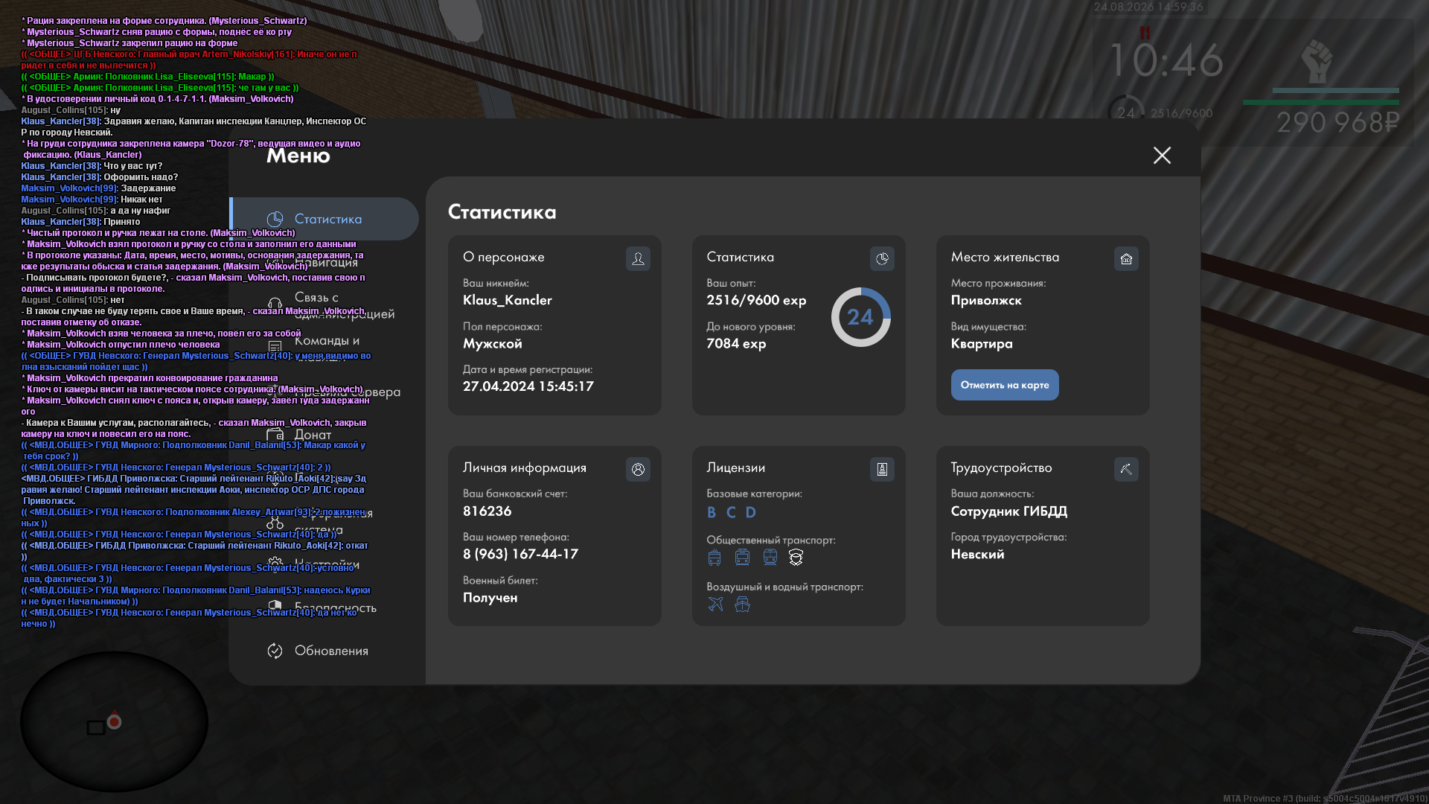The width and height of the screenshot is (1429, 804).
Task: Select the D license category
Action: (751, 512)
